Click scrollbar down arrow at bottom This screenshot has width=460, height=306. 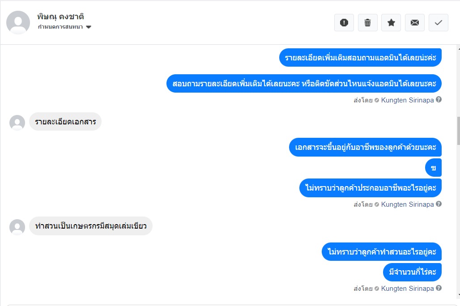(x=458, y=295)
